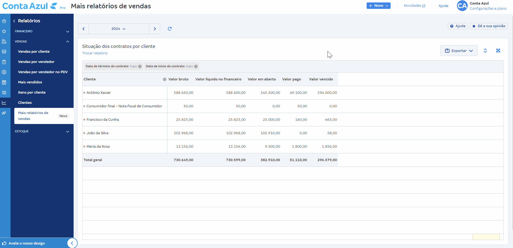The image size is (513, 248).
Task: Click Valor pago column header
Action: point(291,79)
